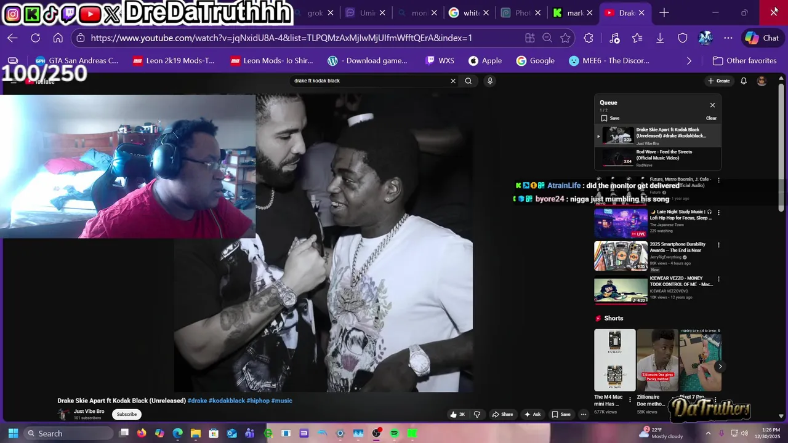Switch to the 'Umi' tab

coord(366,13)
